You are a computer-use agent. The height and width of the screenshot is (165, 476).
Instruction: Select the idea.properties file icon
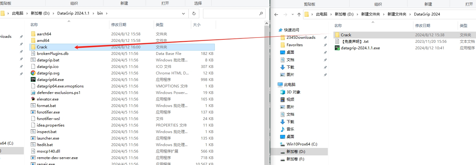coord(33,125)
